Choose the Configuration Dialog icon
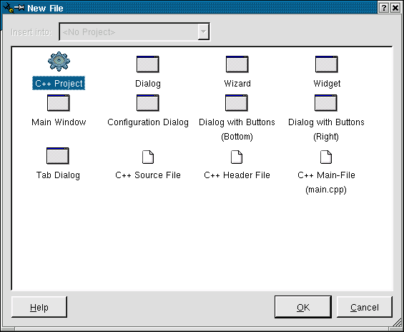 pos(148,103)
